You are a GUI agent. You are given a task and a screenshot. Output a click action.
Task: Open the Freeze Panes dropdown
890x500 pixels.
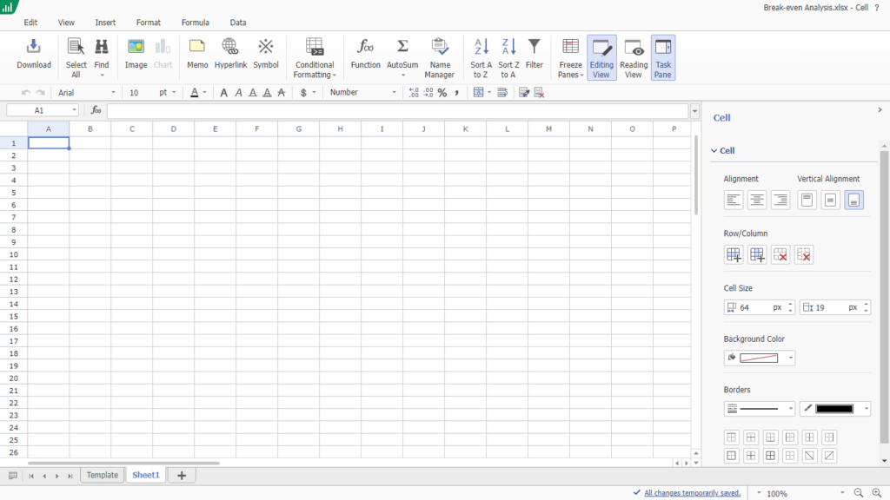coord(570,57)
